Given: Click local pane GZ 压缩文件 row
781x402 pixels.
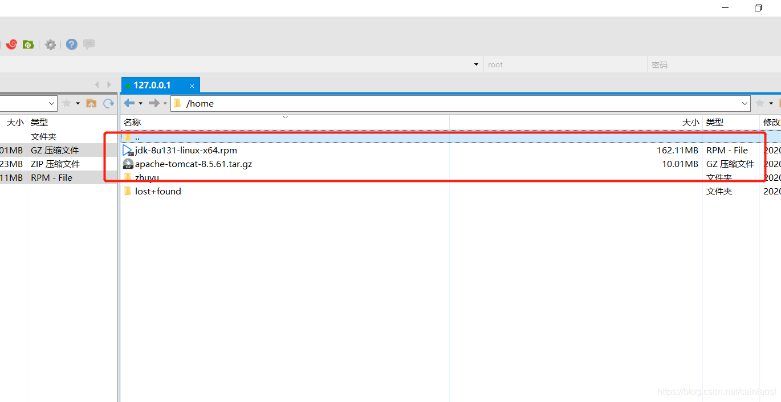Looking at the screenshot, I should click(58, 151).
